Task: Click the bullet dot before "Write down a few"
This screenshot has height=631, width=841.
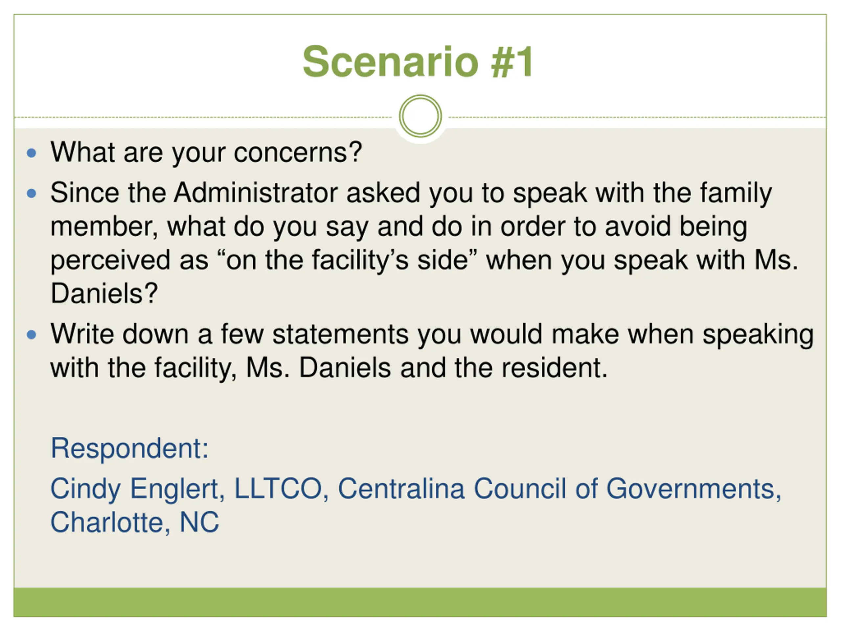Action: [32, 335]
